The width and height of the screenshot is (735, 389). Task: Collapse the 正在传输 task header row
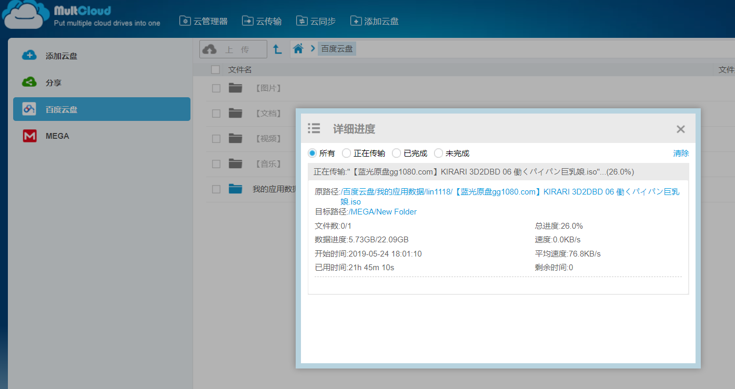(x=498, y=171)
